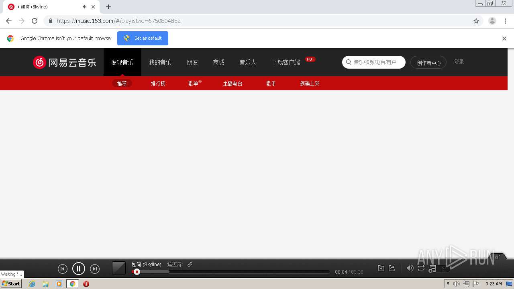
Task: Select the 排行榜 sub-navigation item
Action: click(x=158, y=83)
